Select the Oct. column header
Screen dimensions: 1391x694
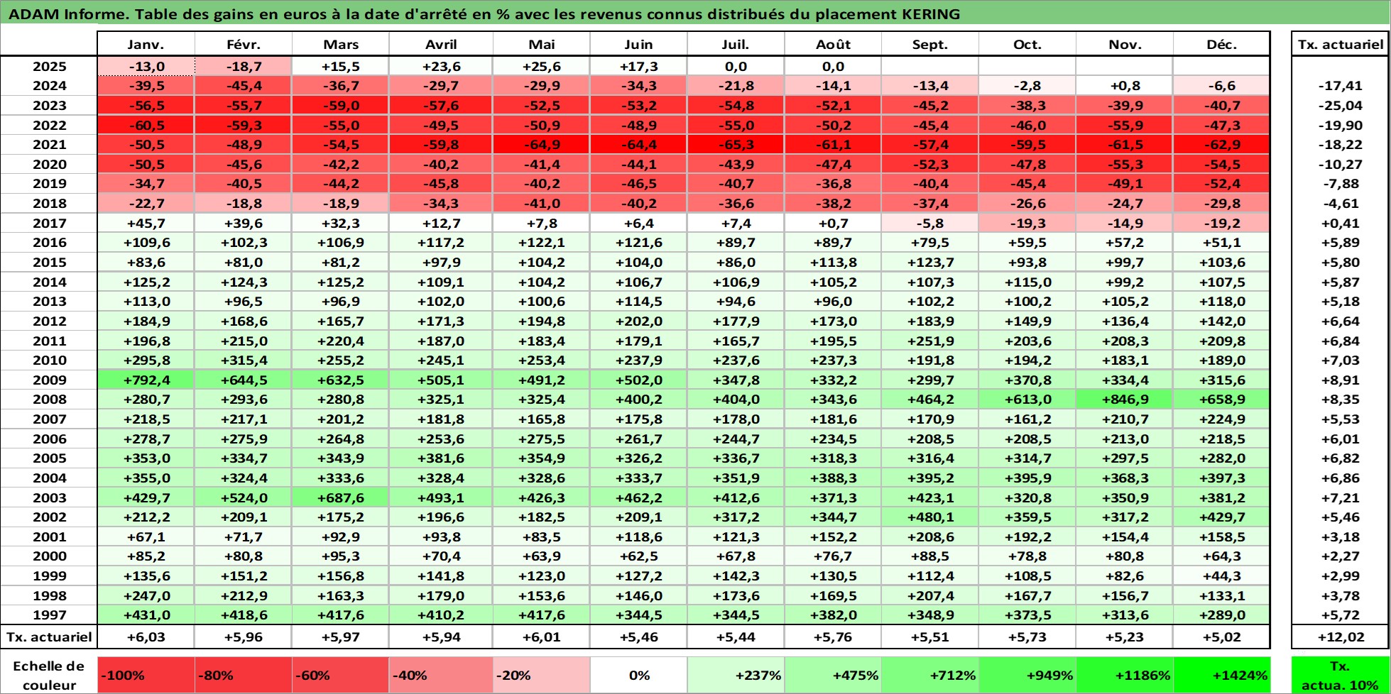(1027, 44)
